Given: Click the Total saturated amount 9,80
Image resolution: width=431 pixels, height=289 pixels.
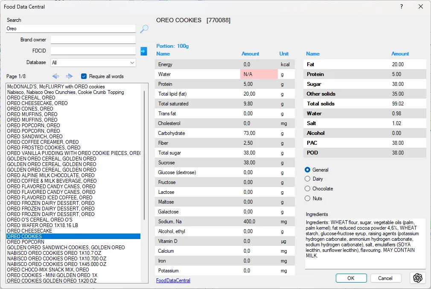Looking at the screenshot, I should (248, 104).
